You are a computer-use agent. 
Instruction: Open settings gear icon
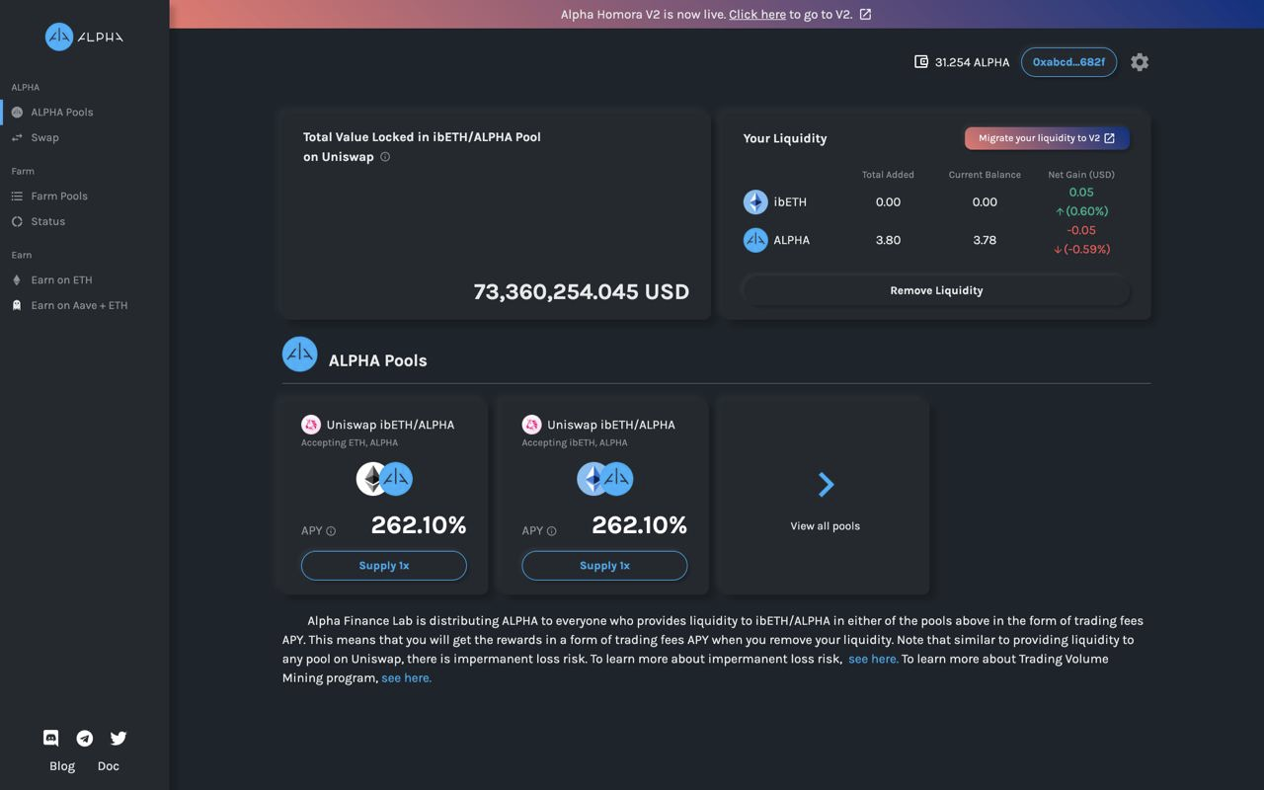[x=1140, y=61]
